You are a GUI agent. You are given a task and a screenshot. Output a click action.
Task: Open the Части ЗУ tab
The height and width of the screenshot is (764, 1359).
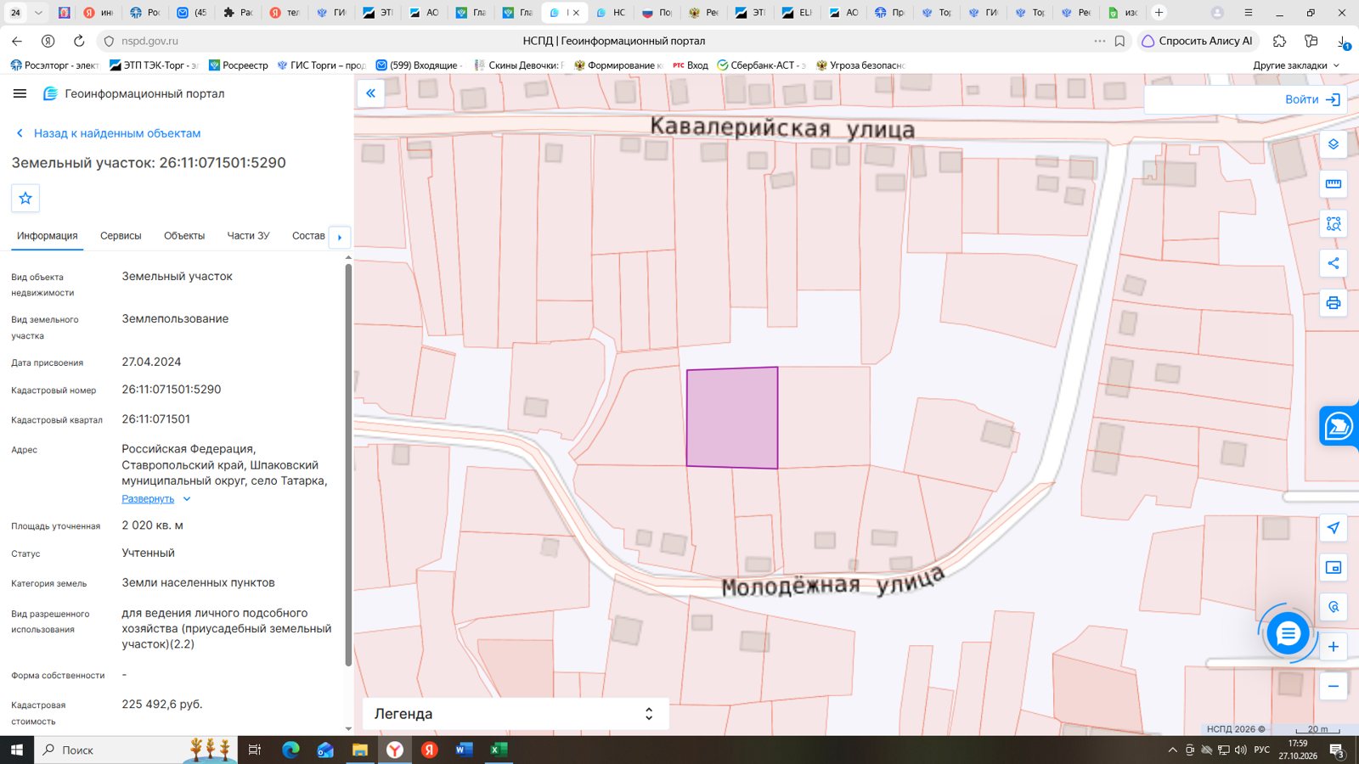coord(248,236)
